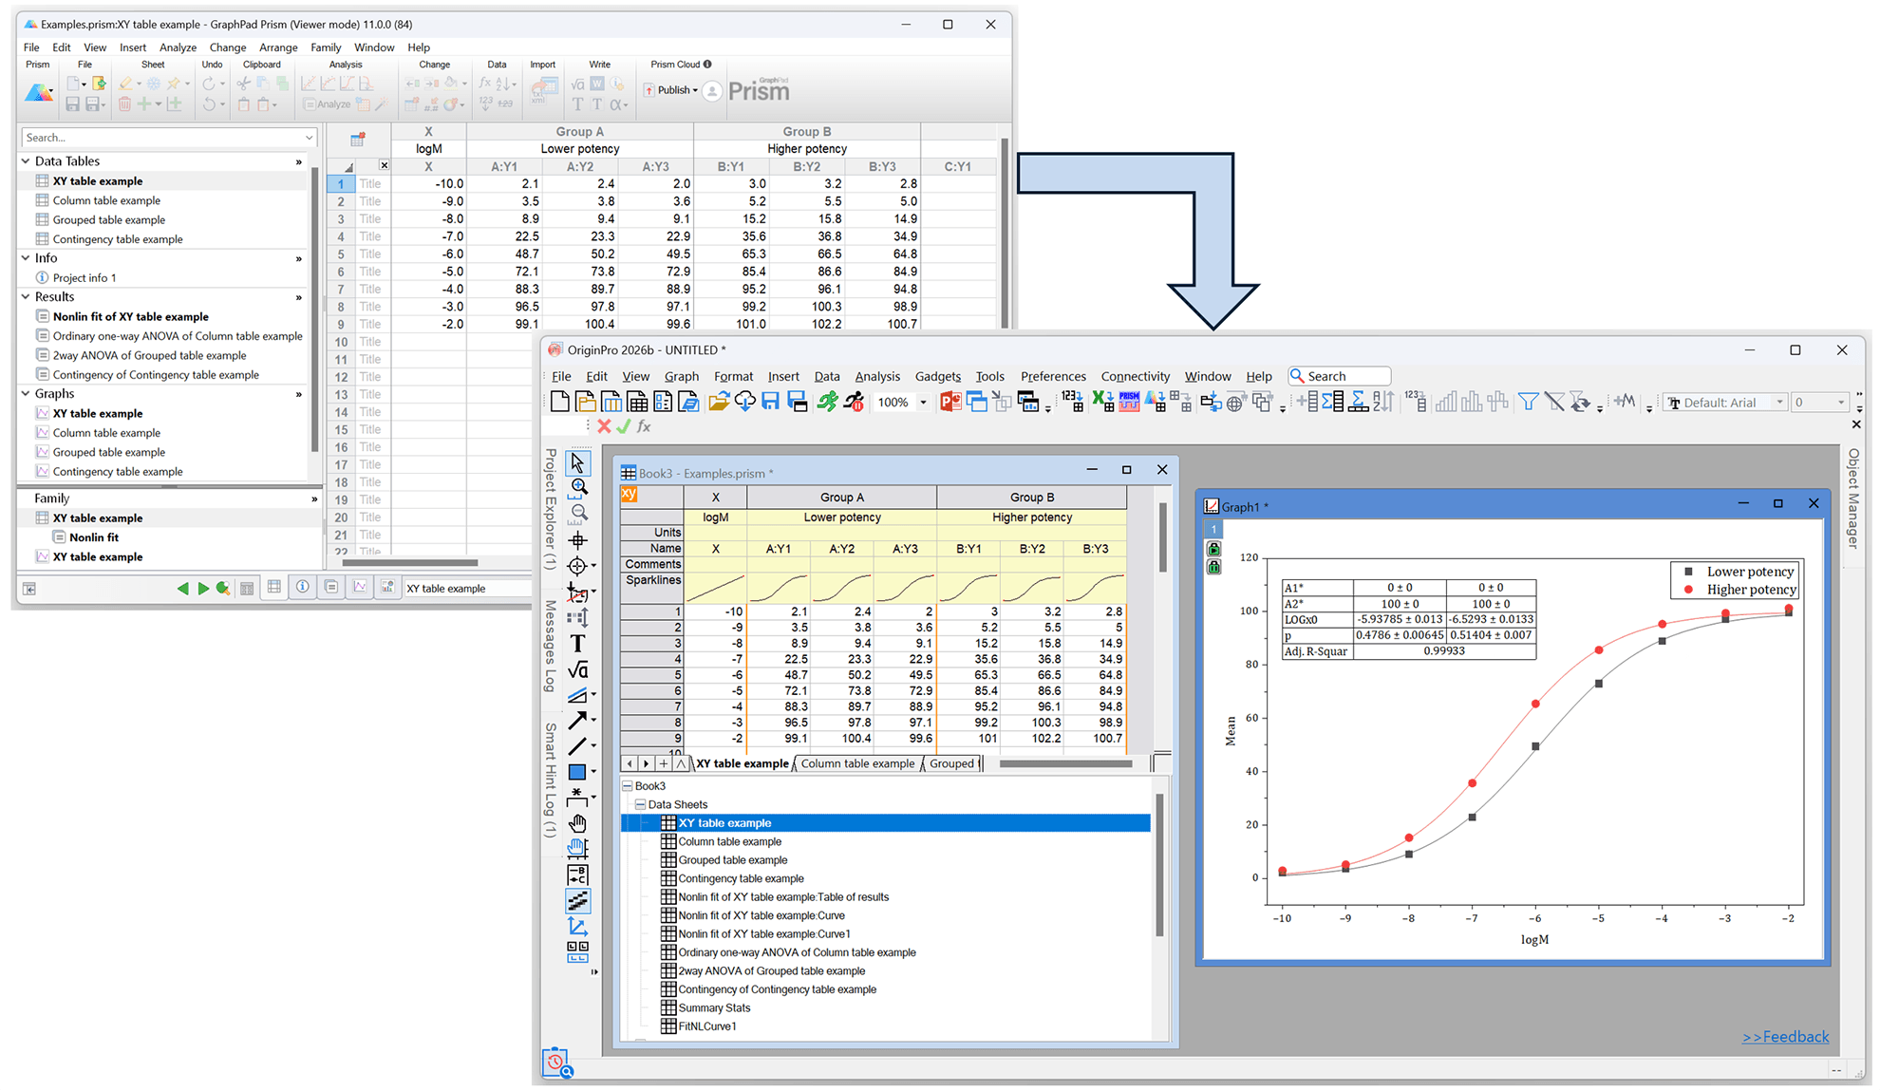Open the >>Feedback link in Origin
This screenshot has height=1091, width=1880.
tap(1785, 1037)
